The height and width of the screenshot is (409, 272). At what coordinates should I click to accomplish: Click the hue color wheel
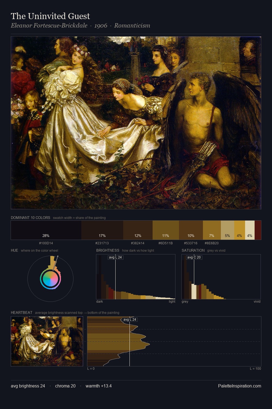50,279
